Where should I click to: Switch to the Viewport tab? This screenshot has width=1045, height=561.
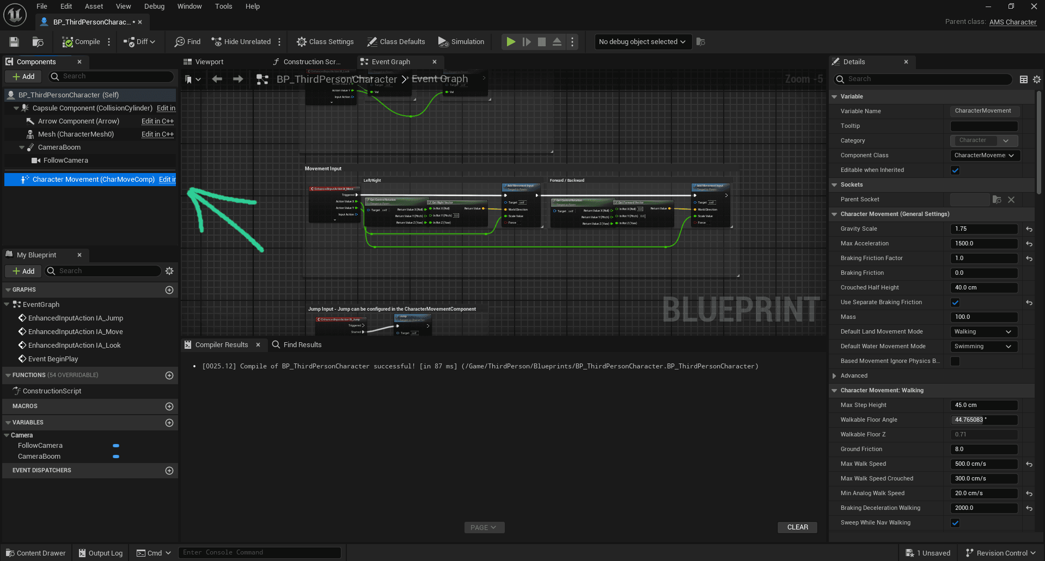(210, 62)
